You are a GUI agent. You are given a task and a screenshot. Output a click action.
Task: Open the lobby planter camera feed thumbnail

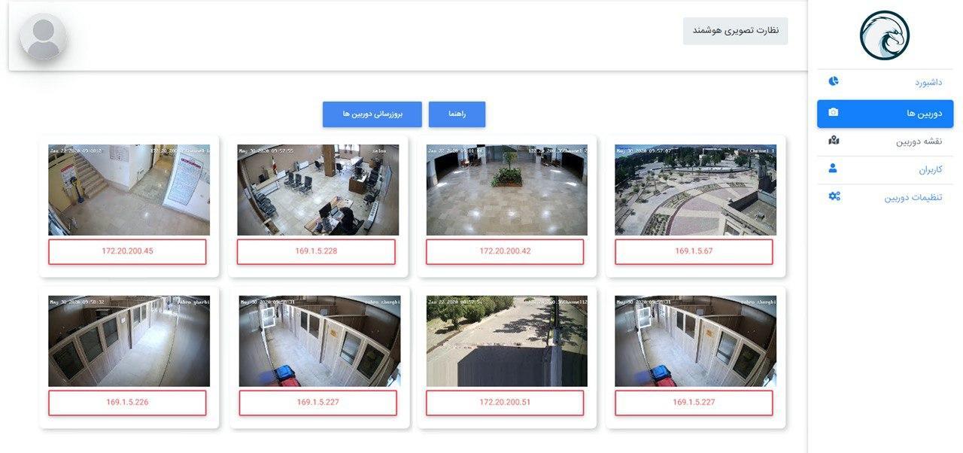click(x=506, y=190)
